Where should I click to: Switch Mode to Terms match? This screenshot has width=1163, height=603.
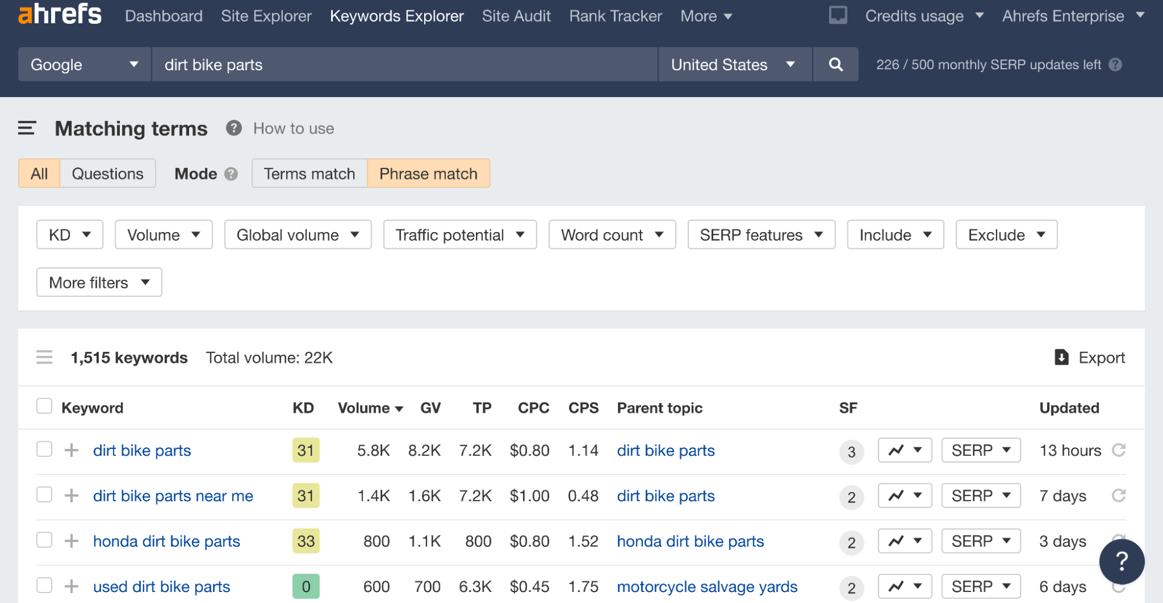click(309, 173)
